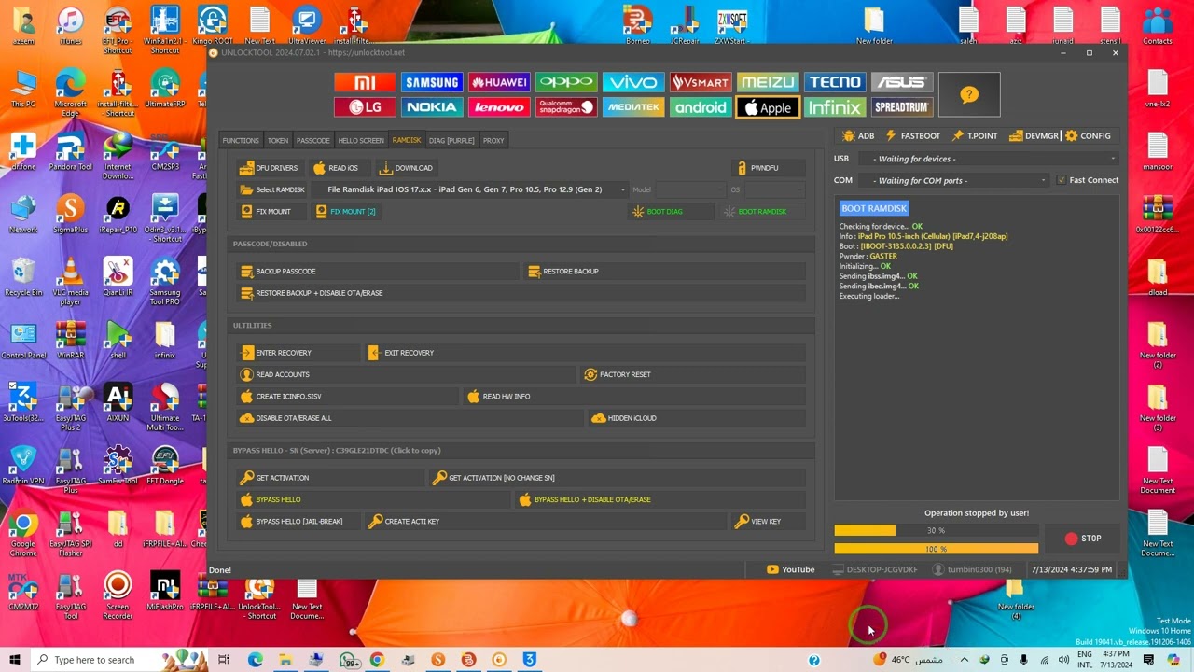Open Google Chrome desktop shortcut
Image resolution: width=1194 pixels, height=672 pixels.
click(23, 535)
